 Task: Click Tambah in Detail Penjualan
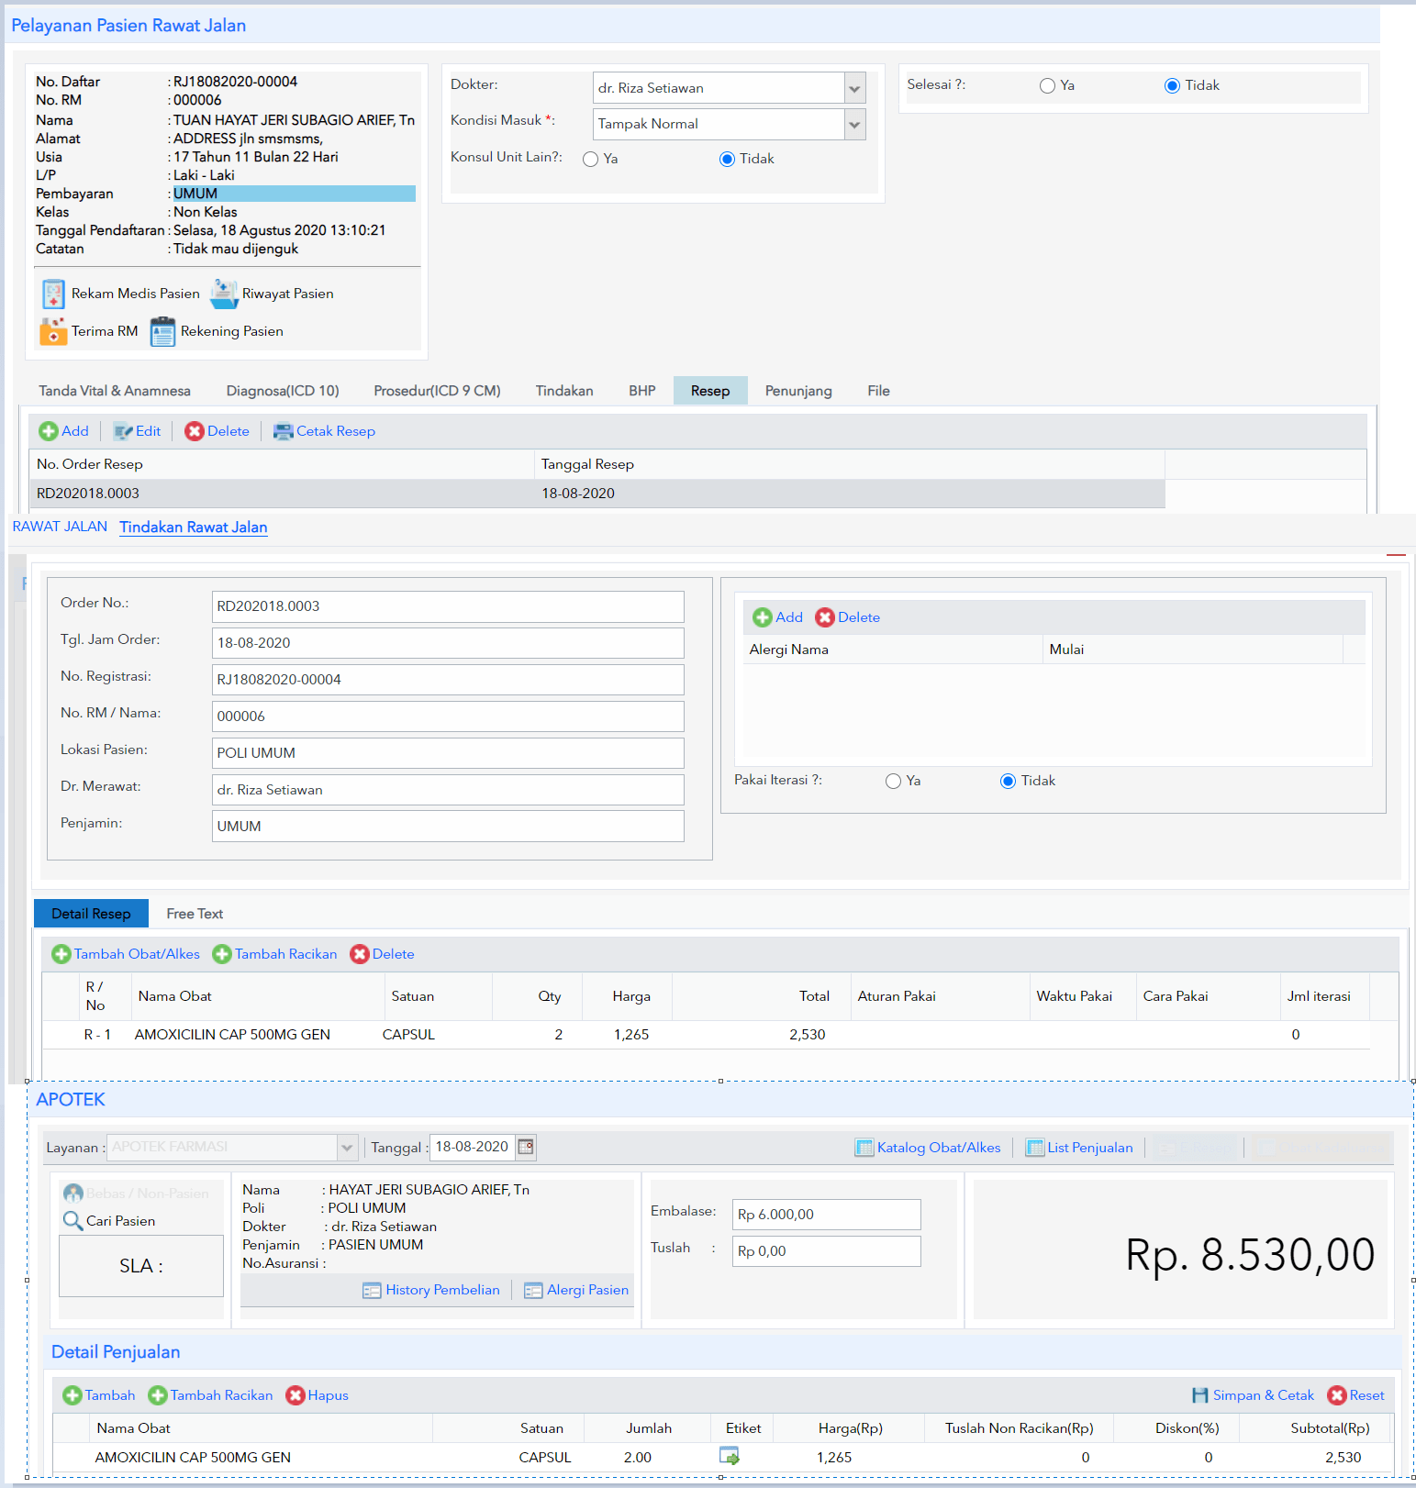[x=99, y=1395]
